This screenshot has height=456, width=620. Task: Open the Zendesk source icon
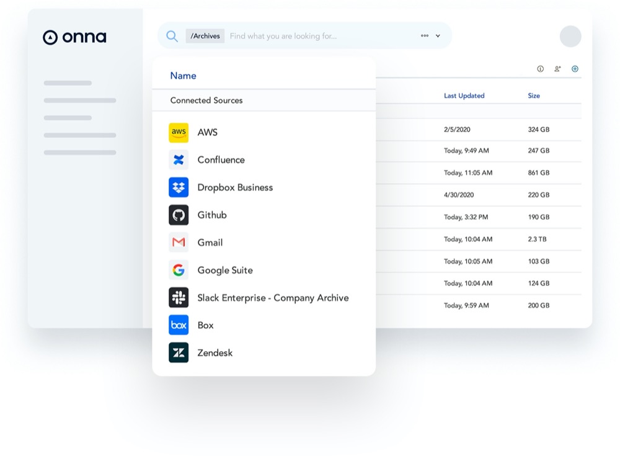pyautogui.click(x=179, y=352)
